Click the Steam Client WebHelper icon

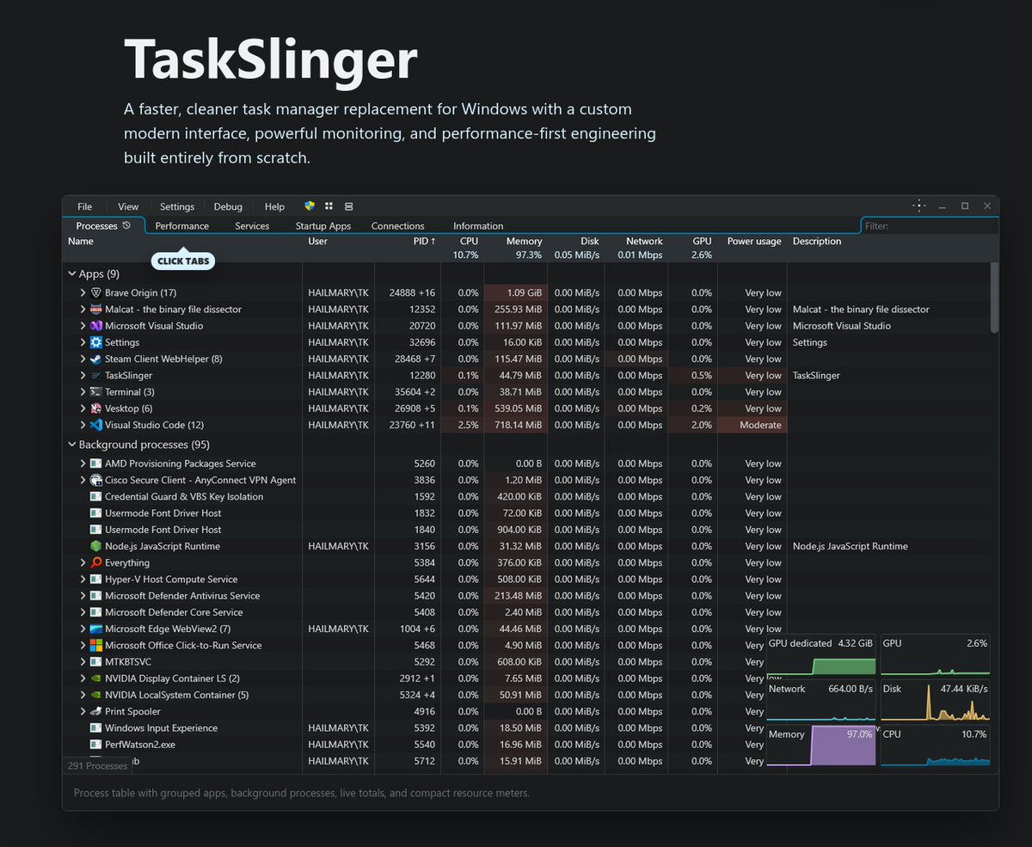click(96, 359)
